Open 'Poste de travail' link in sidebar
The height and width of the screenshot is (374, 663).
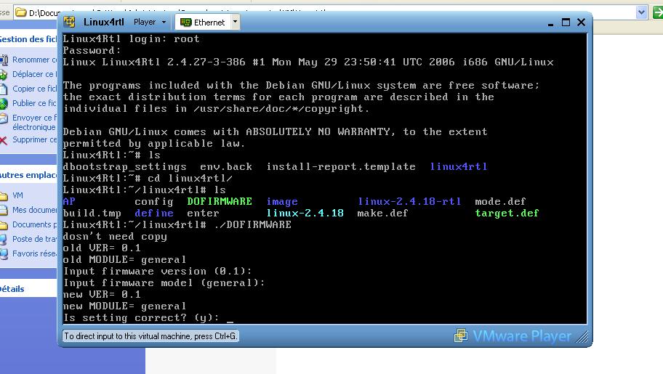pos(34,239)
